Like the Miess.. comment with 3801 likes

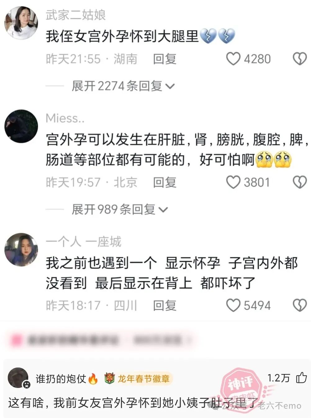pyautogui.click(x=233, y=182)
